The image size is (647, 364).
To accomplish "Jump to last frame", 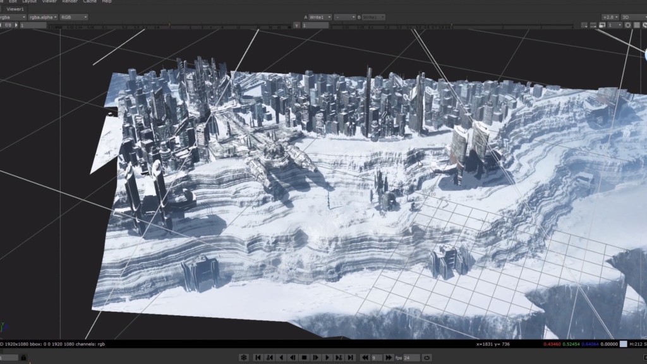I will (350, 358).
